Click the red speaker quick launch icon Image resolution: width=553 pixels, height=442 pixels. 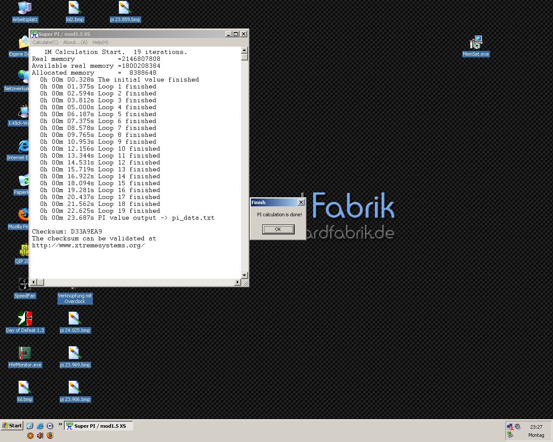40,436
